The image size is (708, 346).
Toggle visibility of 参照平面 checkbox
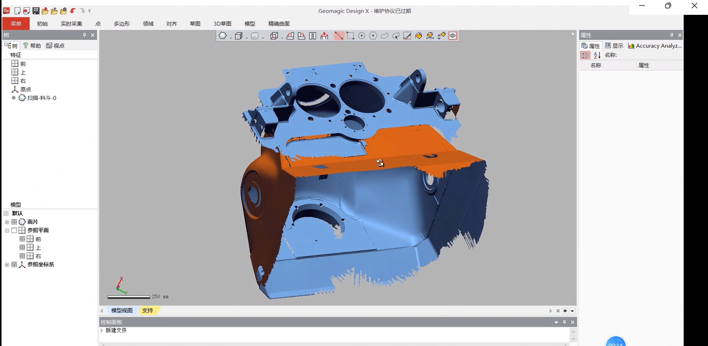coord(14,230)
